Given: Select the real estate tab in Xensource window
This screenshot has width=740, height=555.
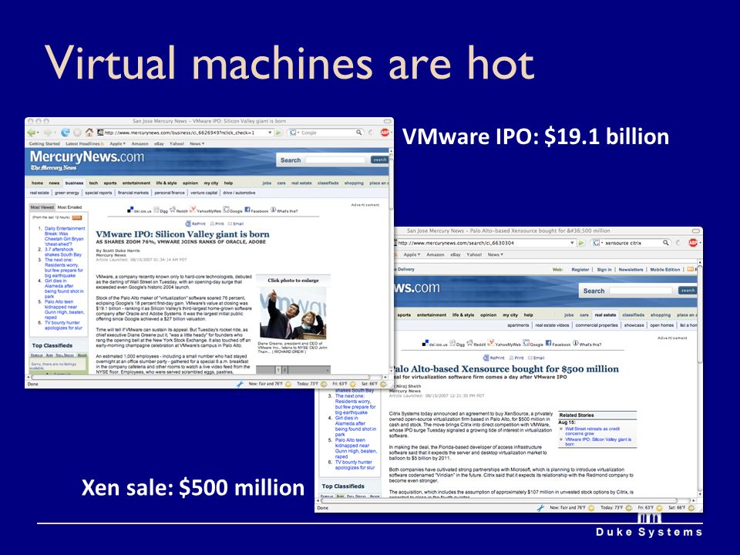Looking at the screenshot, I should pos(606,314).
